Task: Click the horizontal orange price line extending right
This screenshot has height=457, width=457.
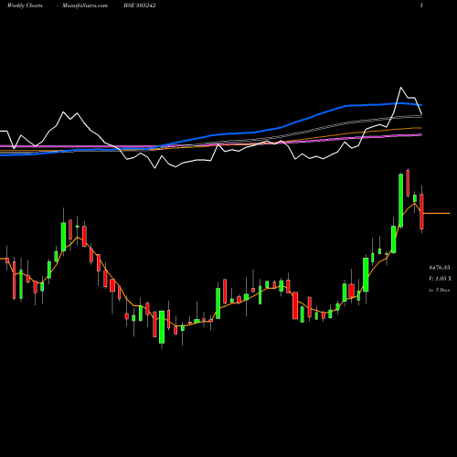Action: [437, 213]
